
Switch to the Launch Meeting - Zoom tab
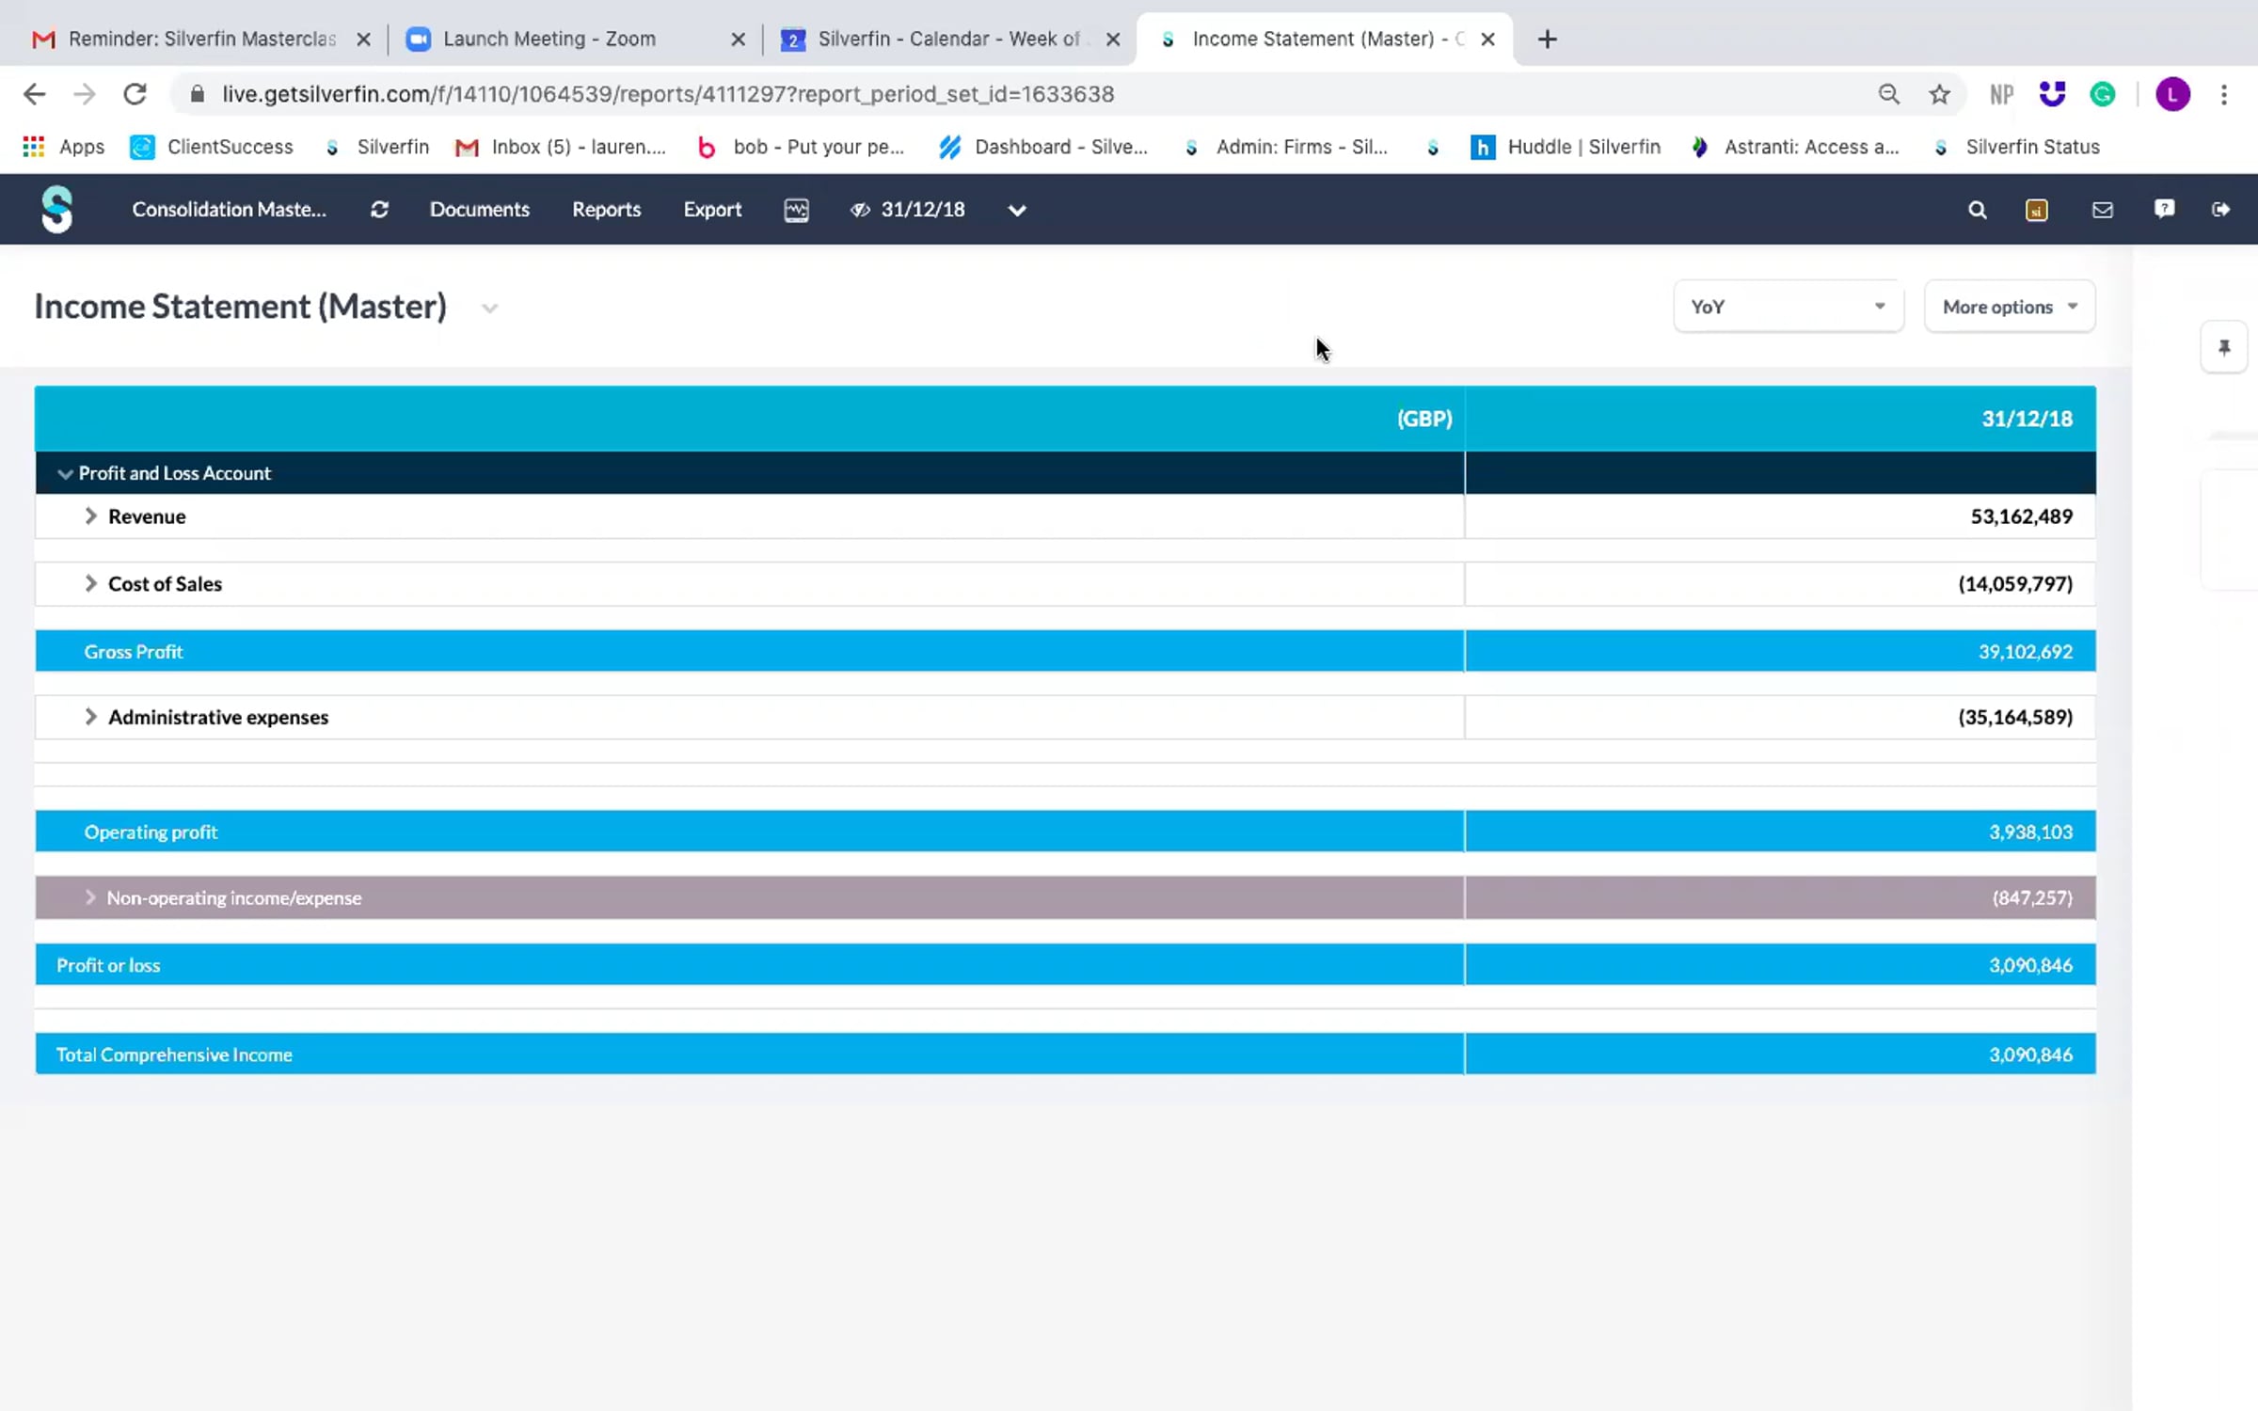tap(549, 39)
